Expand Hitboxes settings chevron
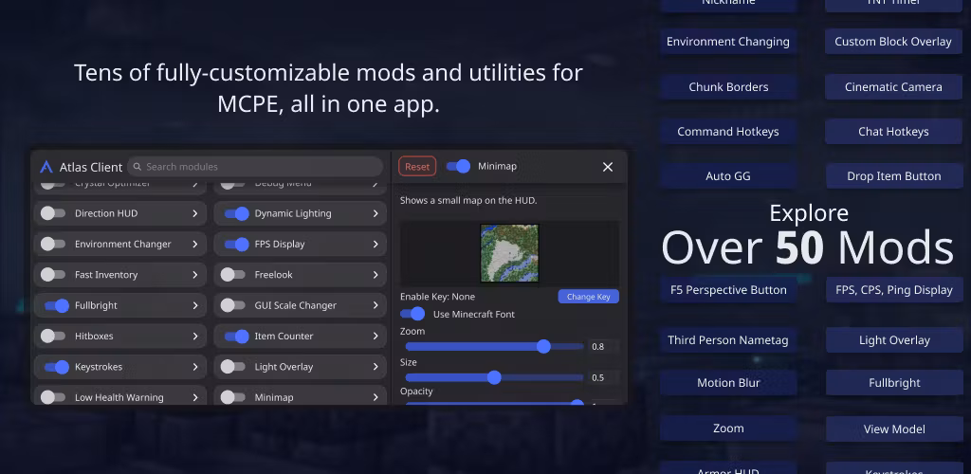 tap(195, 336)
